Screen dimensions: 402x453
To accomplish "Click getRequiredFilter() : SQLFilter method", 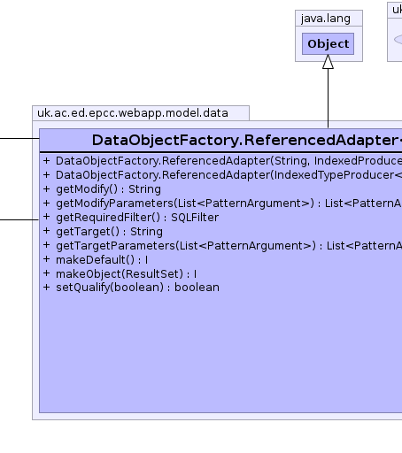I will (137, 218).
